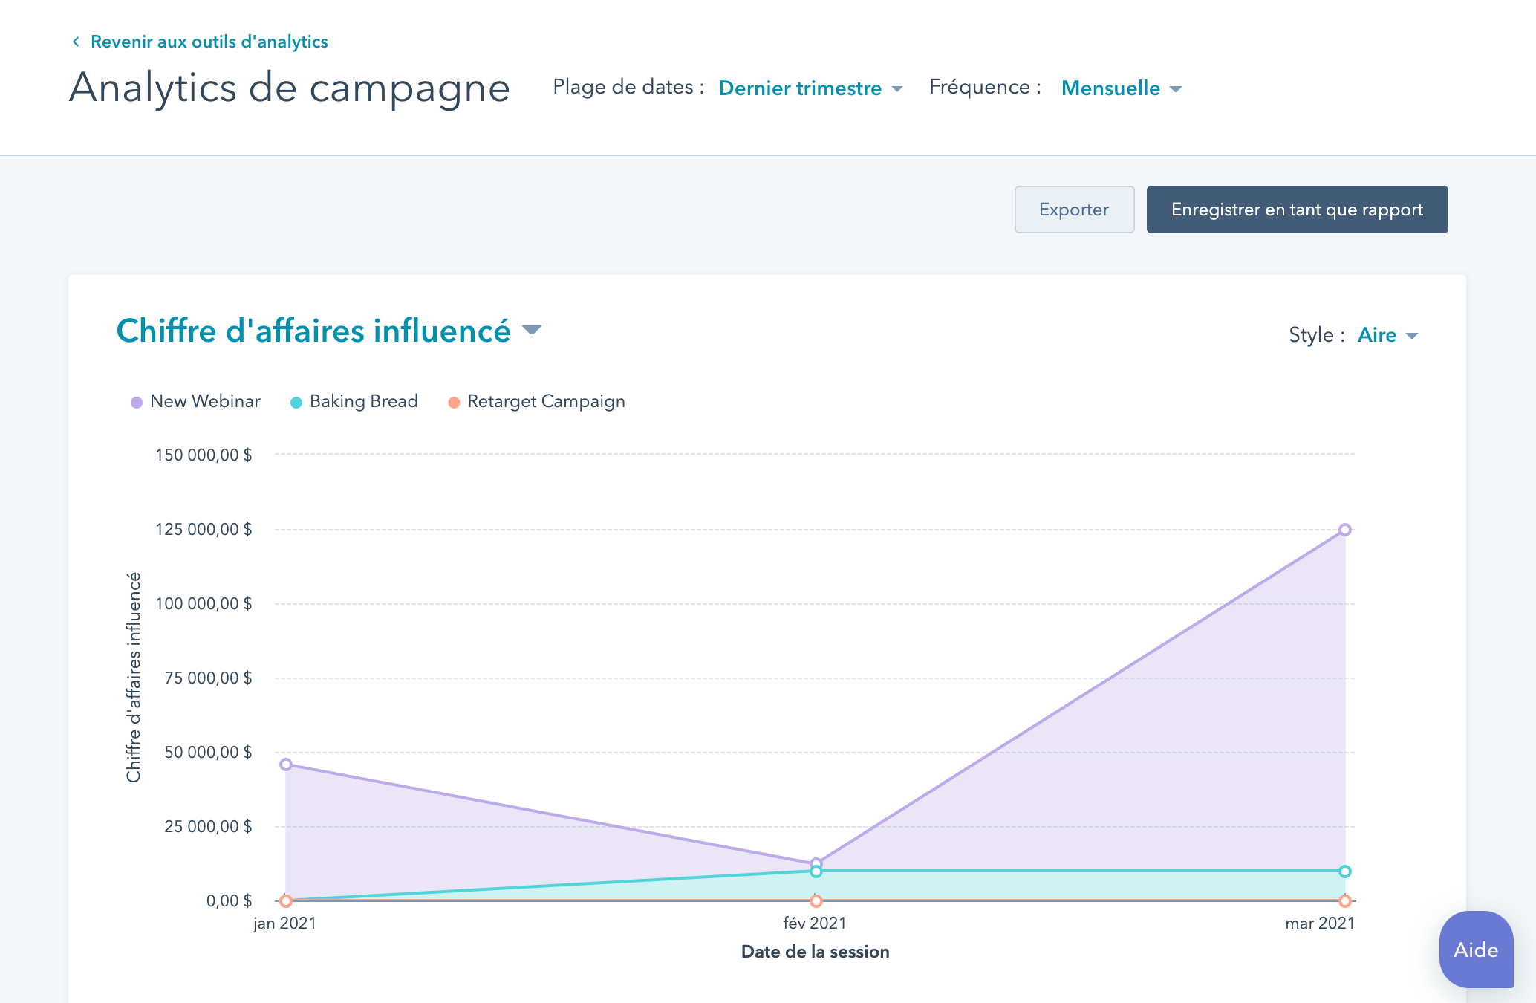Click the back chevron icon beside Revenir
This screenshot has width=1536, height=1003.
point(76,42)
